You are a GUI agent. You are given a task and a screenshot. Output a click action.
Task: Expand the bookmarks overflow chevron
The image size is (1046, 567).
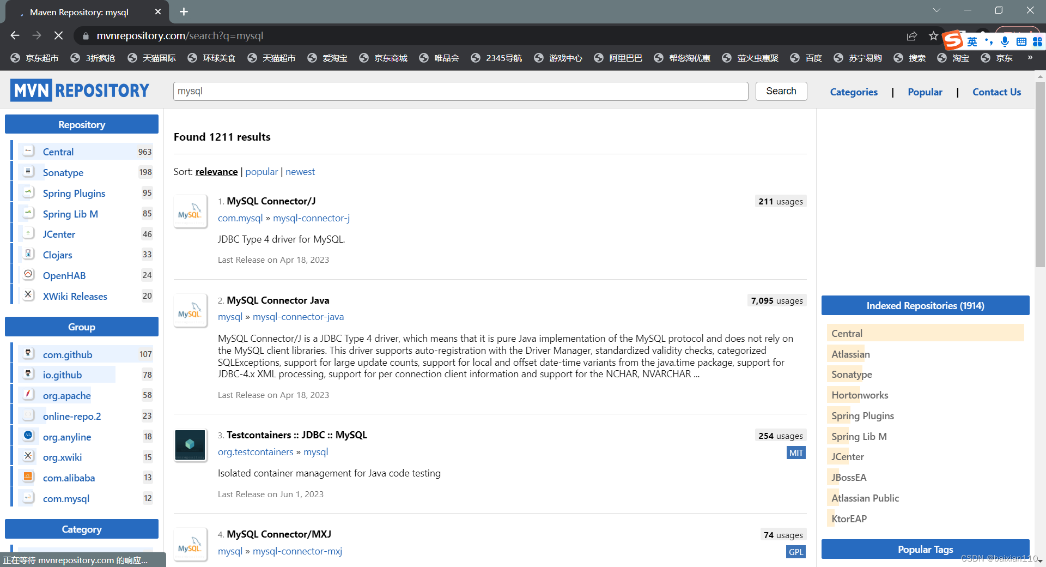pos(1030,57)
